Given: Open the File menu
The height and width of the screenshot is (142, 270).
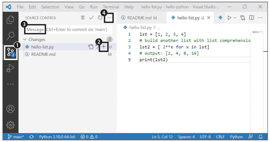Looking at the screenshot, I should point(20,7).
